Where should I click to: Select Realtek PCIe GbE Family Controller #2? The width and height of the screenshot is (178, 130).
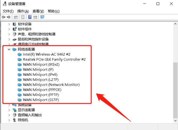54,59
